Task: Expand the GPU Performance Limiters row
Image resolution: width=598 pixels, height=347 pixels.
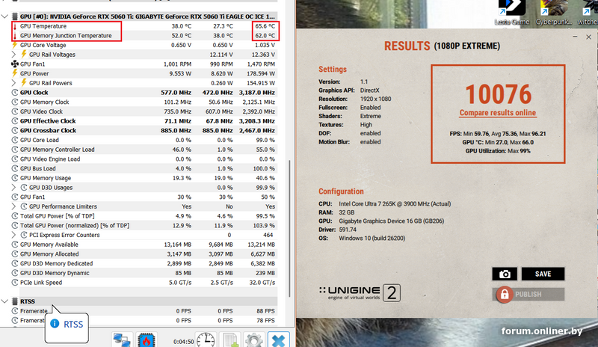Action: 13,206
